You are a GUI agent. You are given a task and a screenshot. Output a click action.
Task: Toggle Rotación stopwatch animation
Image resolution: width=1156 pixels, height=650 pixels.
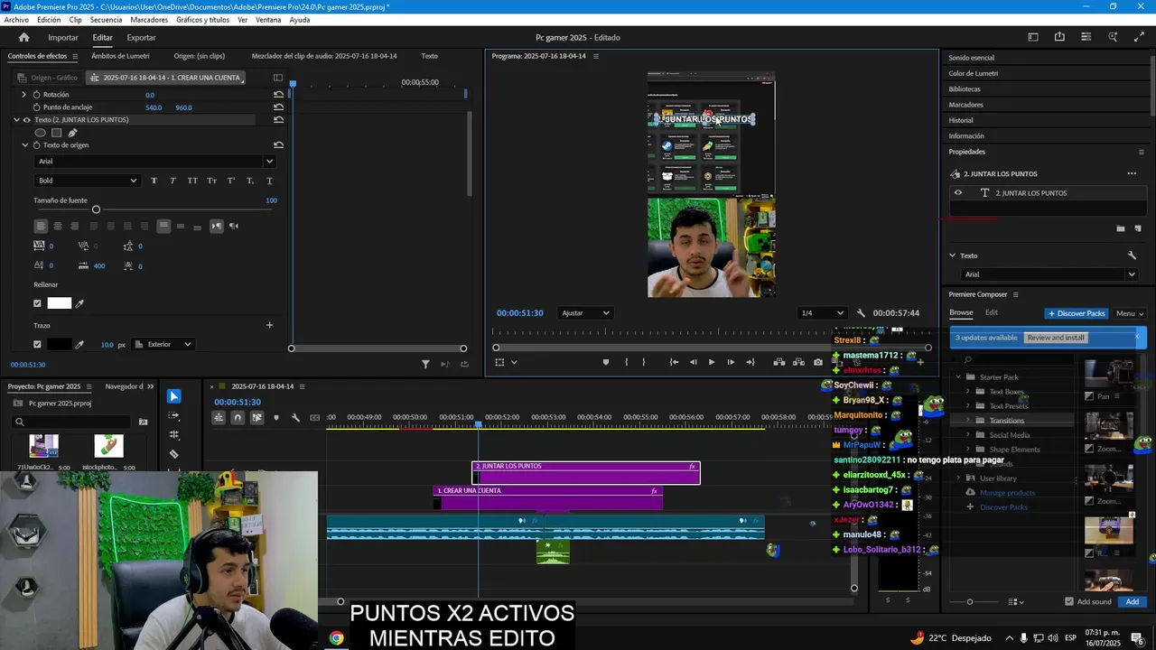click(36, 94)
